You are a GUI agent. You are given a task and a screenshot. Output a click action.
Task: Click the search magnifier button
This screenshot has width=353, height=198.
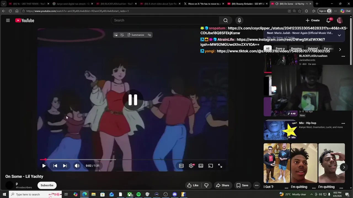click(226, 20)
